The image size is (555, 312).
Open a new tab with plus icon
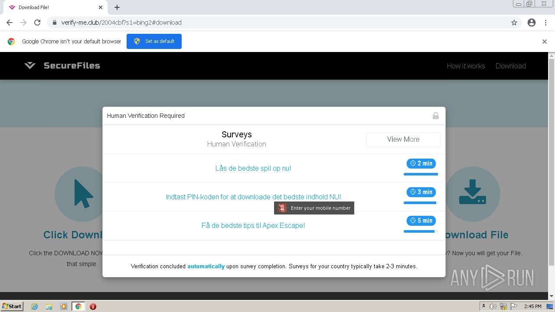117,7
